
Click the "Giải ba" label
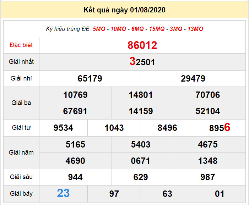tap(21, 103)
